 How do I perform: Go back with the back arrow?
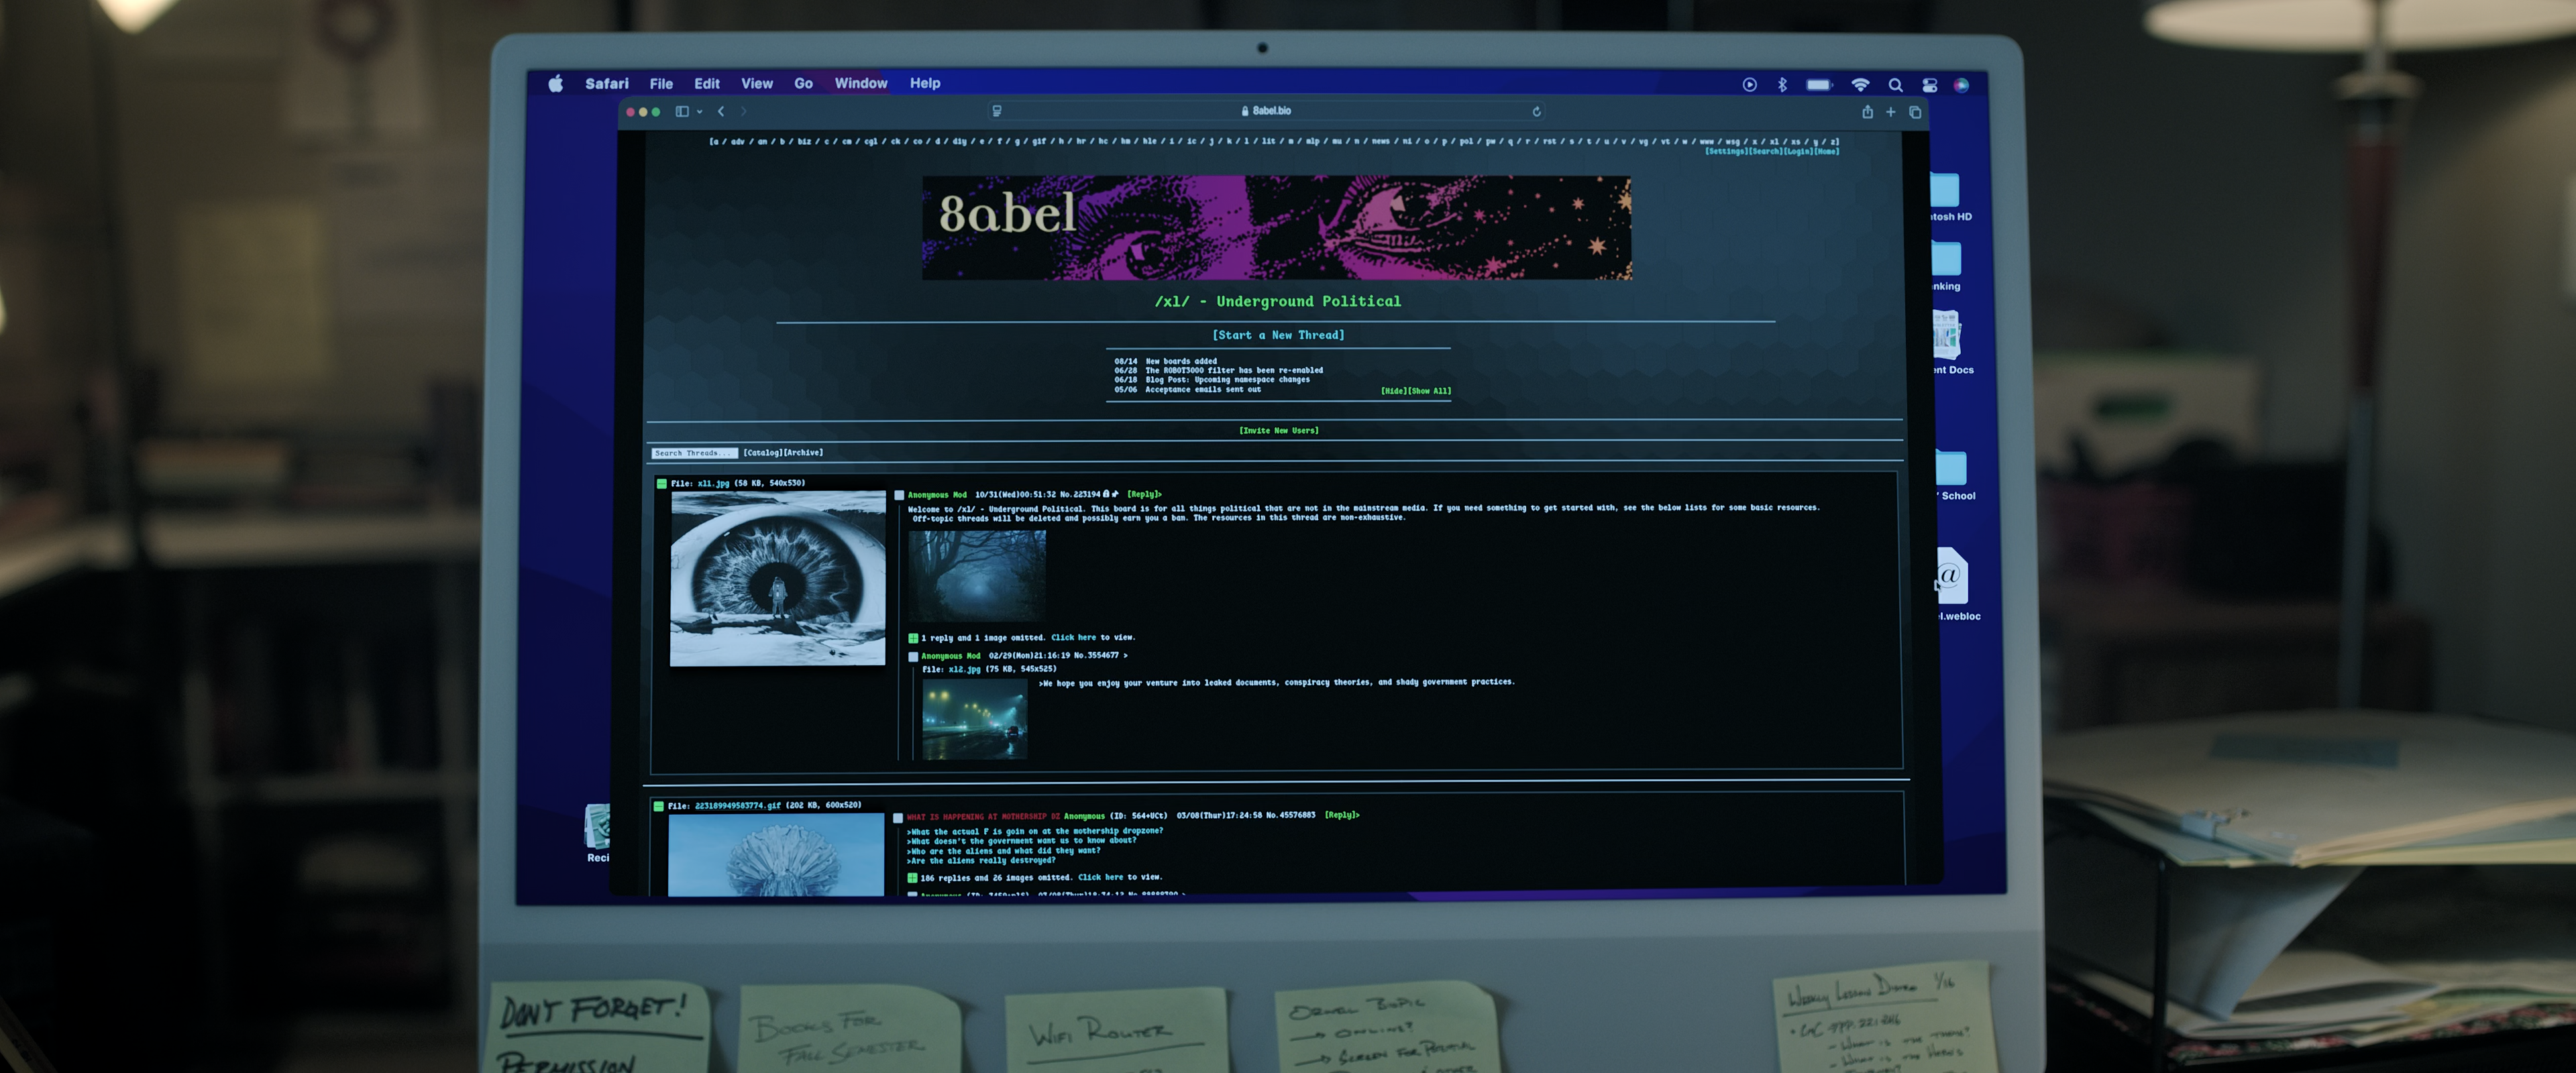[721, 112]
